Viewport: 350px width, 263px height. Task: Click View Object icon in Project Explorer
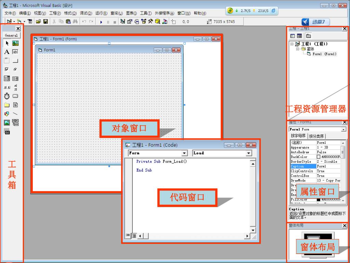pos(299,36)
